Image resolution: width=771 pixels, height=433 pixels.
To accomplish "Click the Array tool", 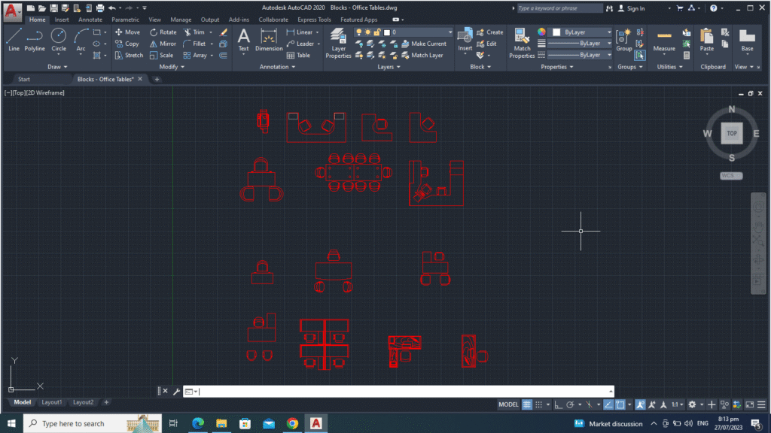I will tap(195, 56).
